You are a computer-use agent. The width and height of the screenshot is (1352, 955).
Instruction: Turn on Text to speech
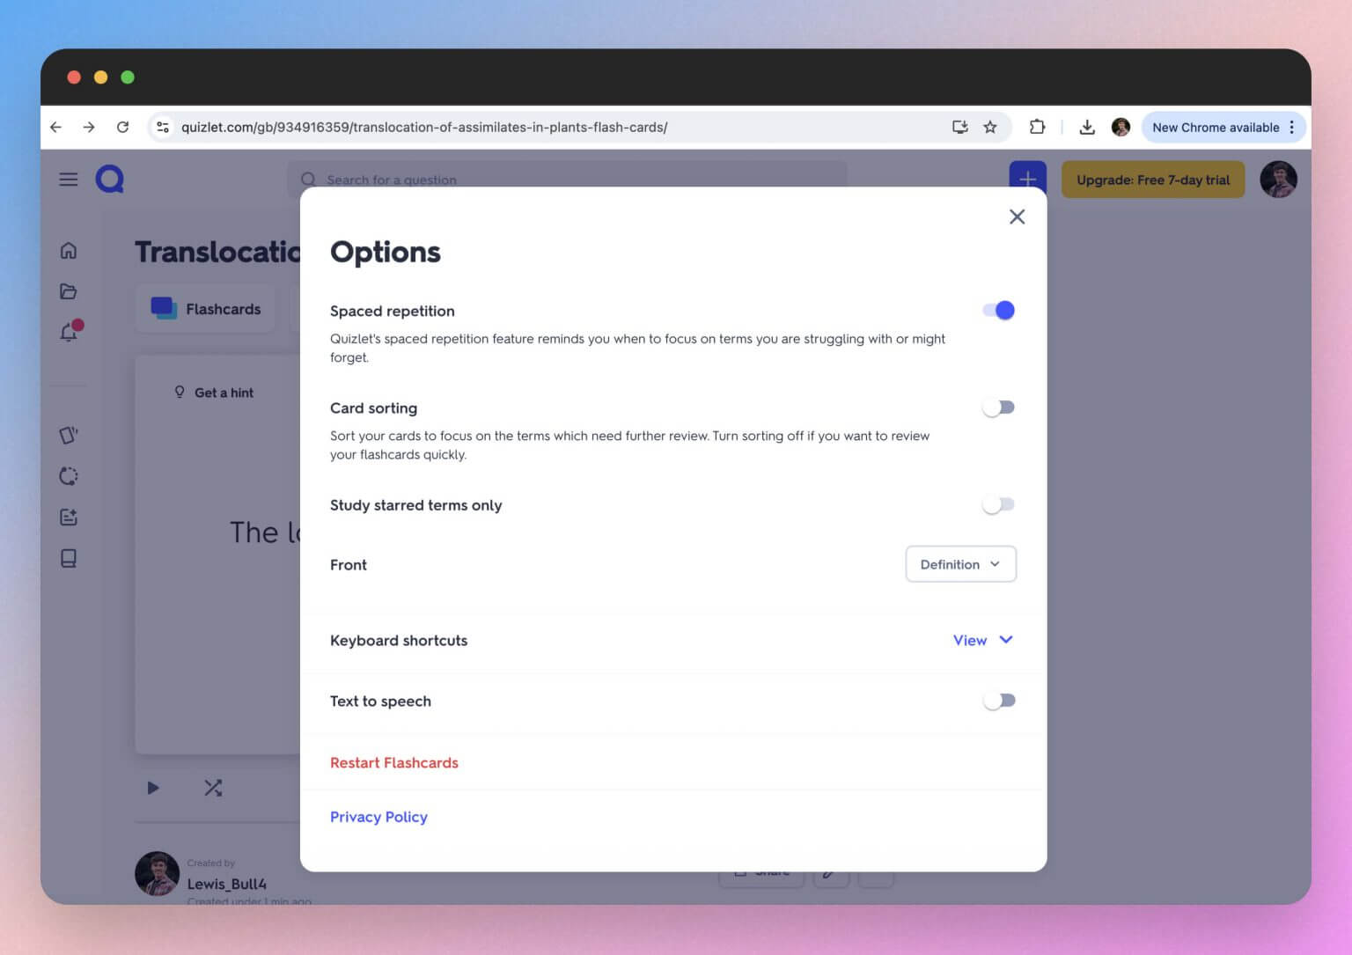pos(997,700)
